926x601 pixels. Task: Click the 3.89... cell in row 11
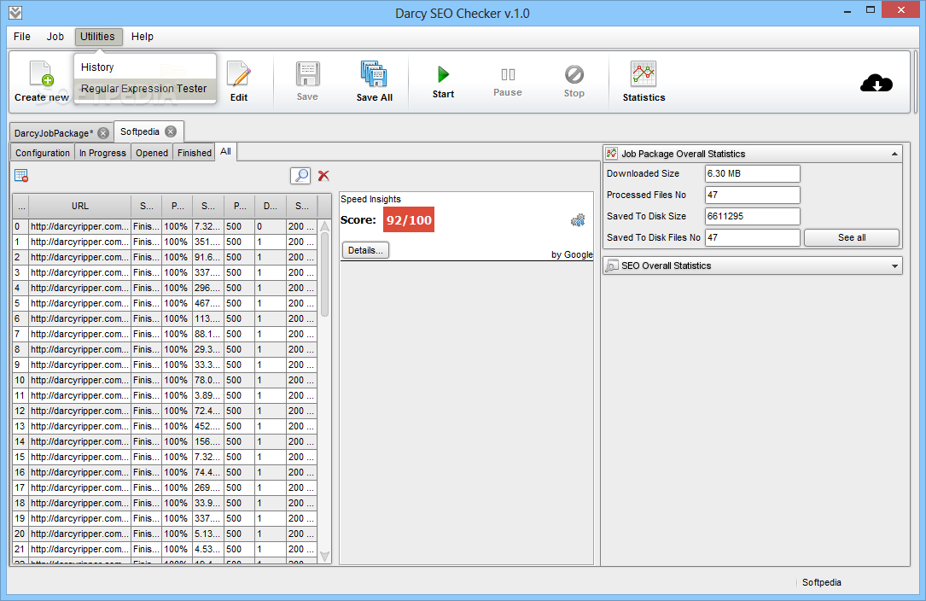coord(208,395)
